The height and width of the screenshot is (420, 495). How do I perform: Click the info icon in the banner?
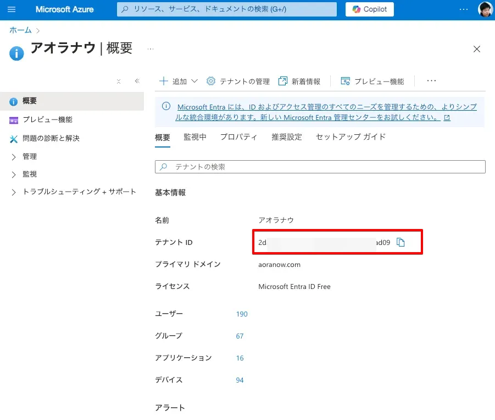click(x=166, y=106)
